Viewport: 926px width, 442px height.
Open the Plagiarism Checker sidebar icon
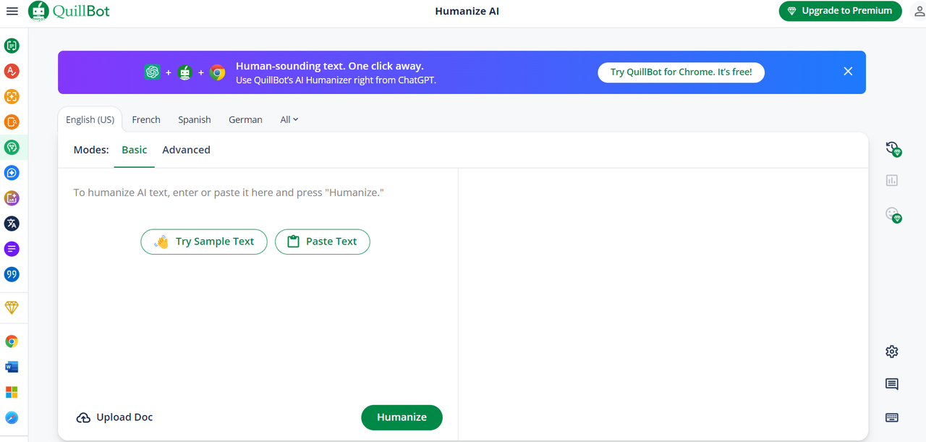click(12, 122)
